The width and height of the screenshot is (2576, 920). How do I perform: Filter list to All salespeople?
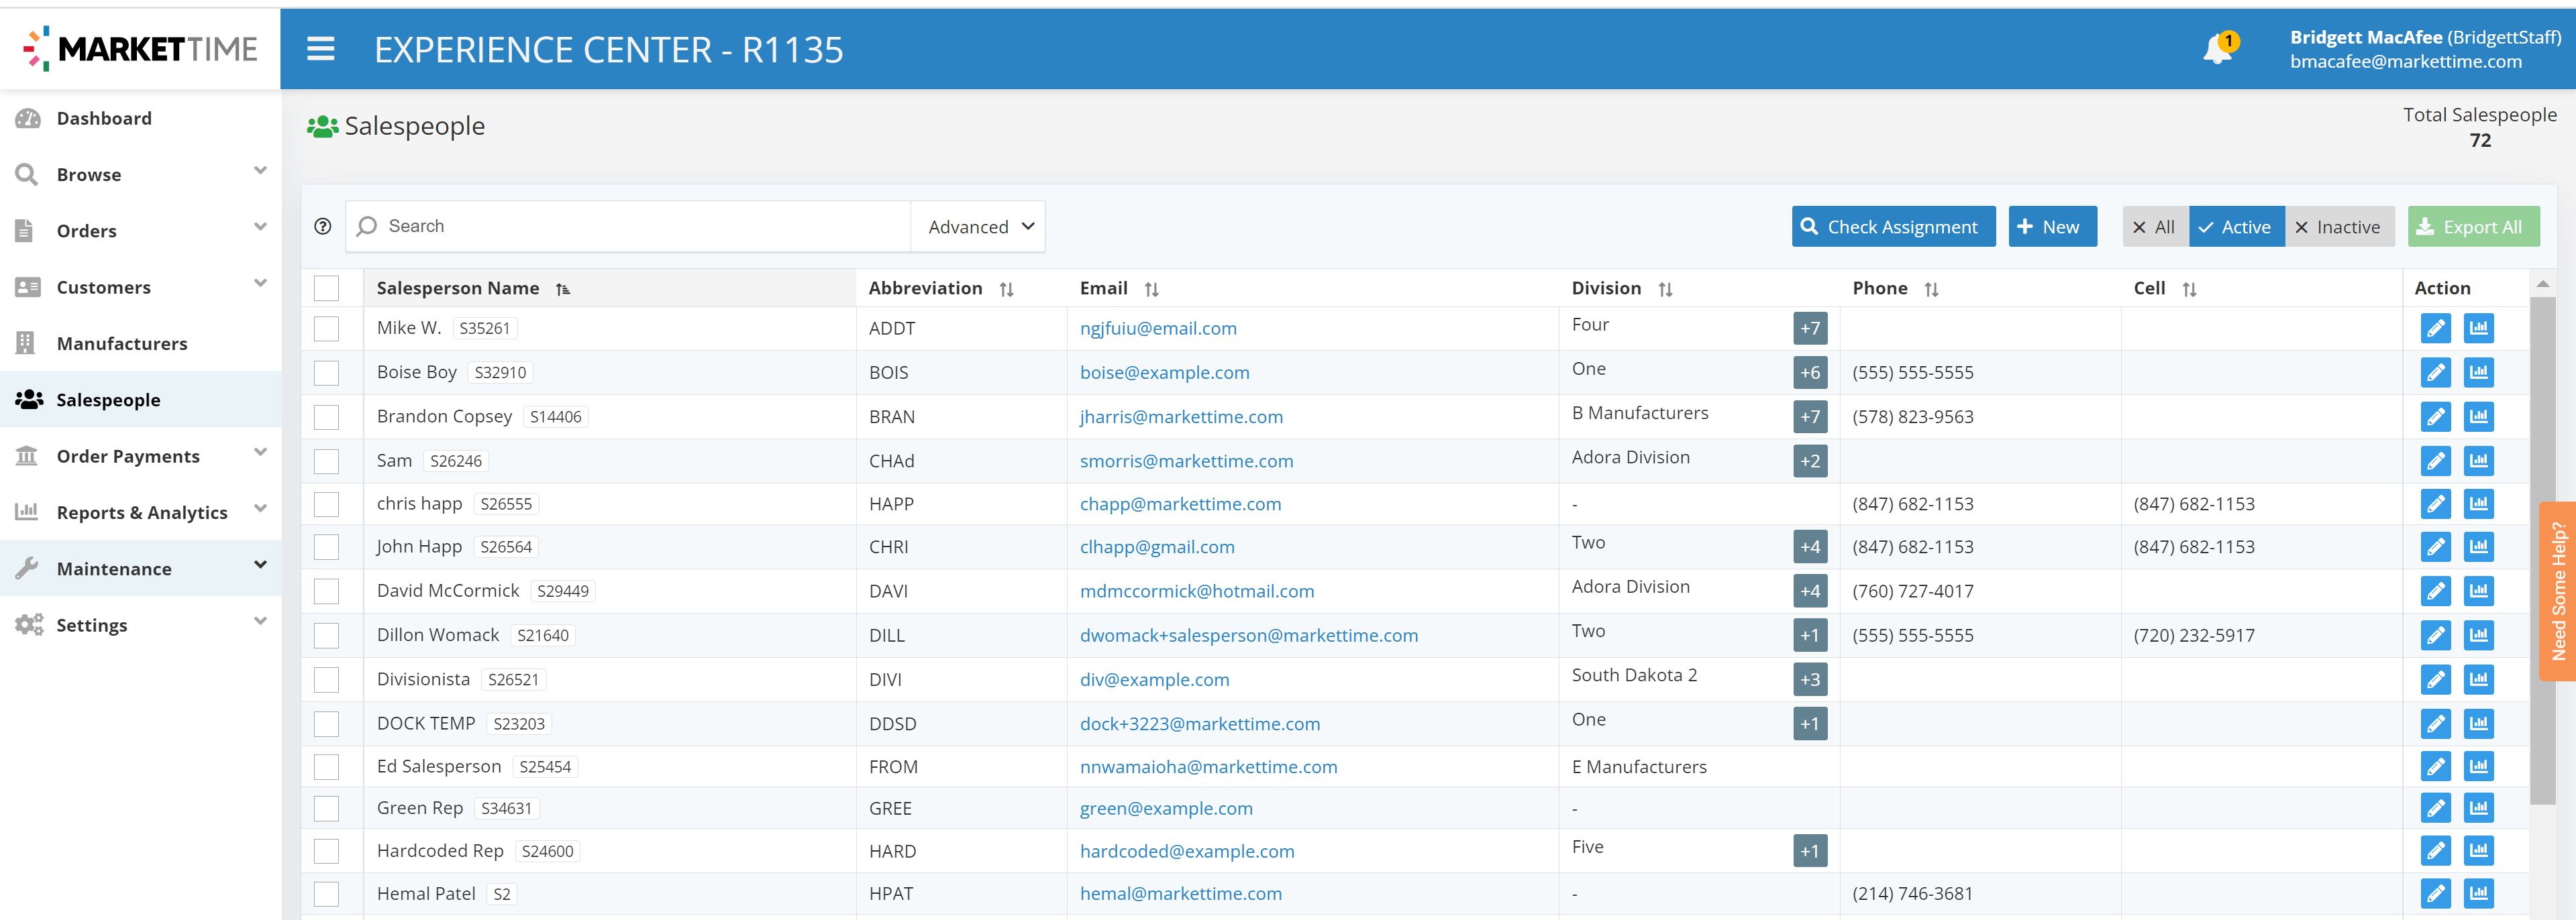click(x=2155, y=227)
